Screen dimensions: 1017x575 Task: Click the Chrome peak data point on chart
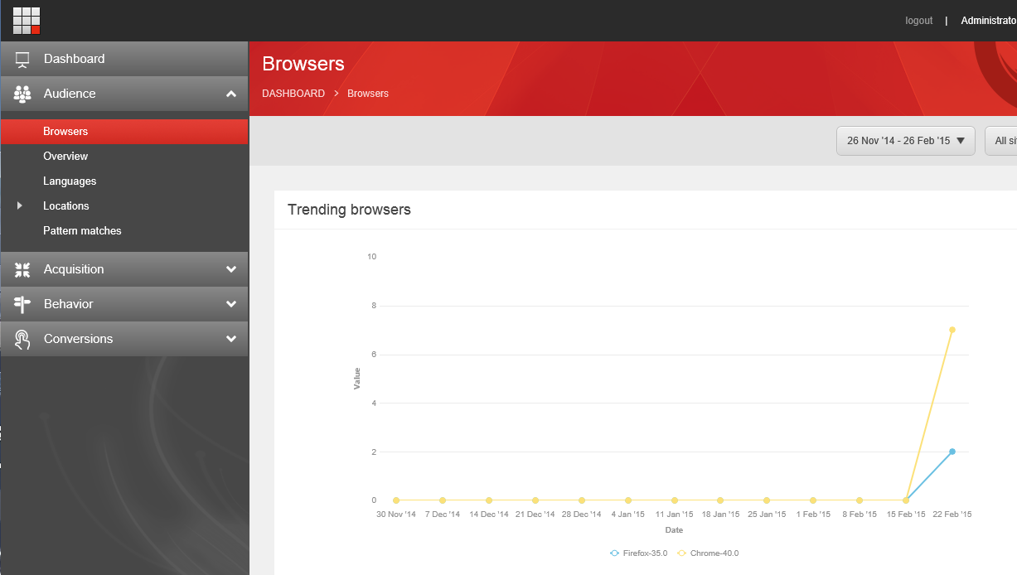(x=952, y=329)
